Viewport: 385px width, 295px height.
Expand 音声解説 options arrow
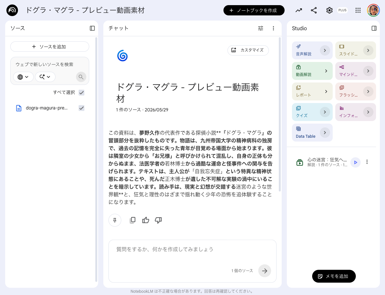click(325, 50)
